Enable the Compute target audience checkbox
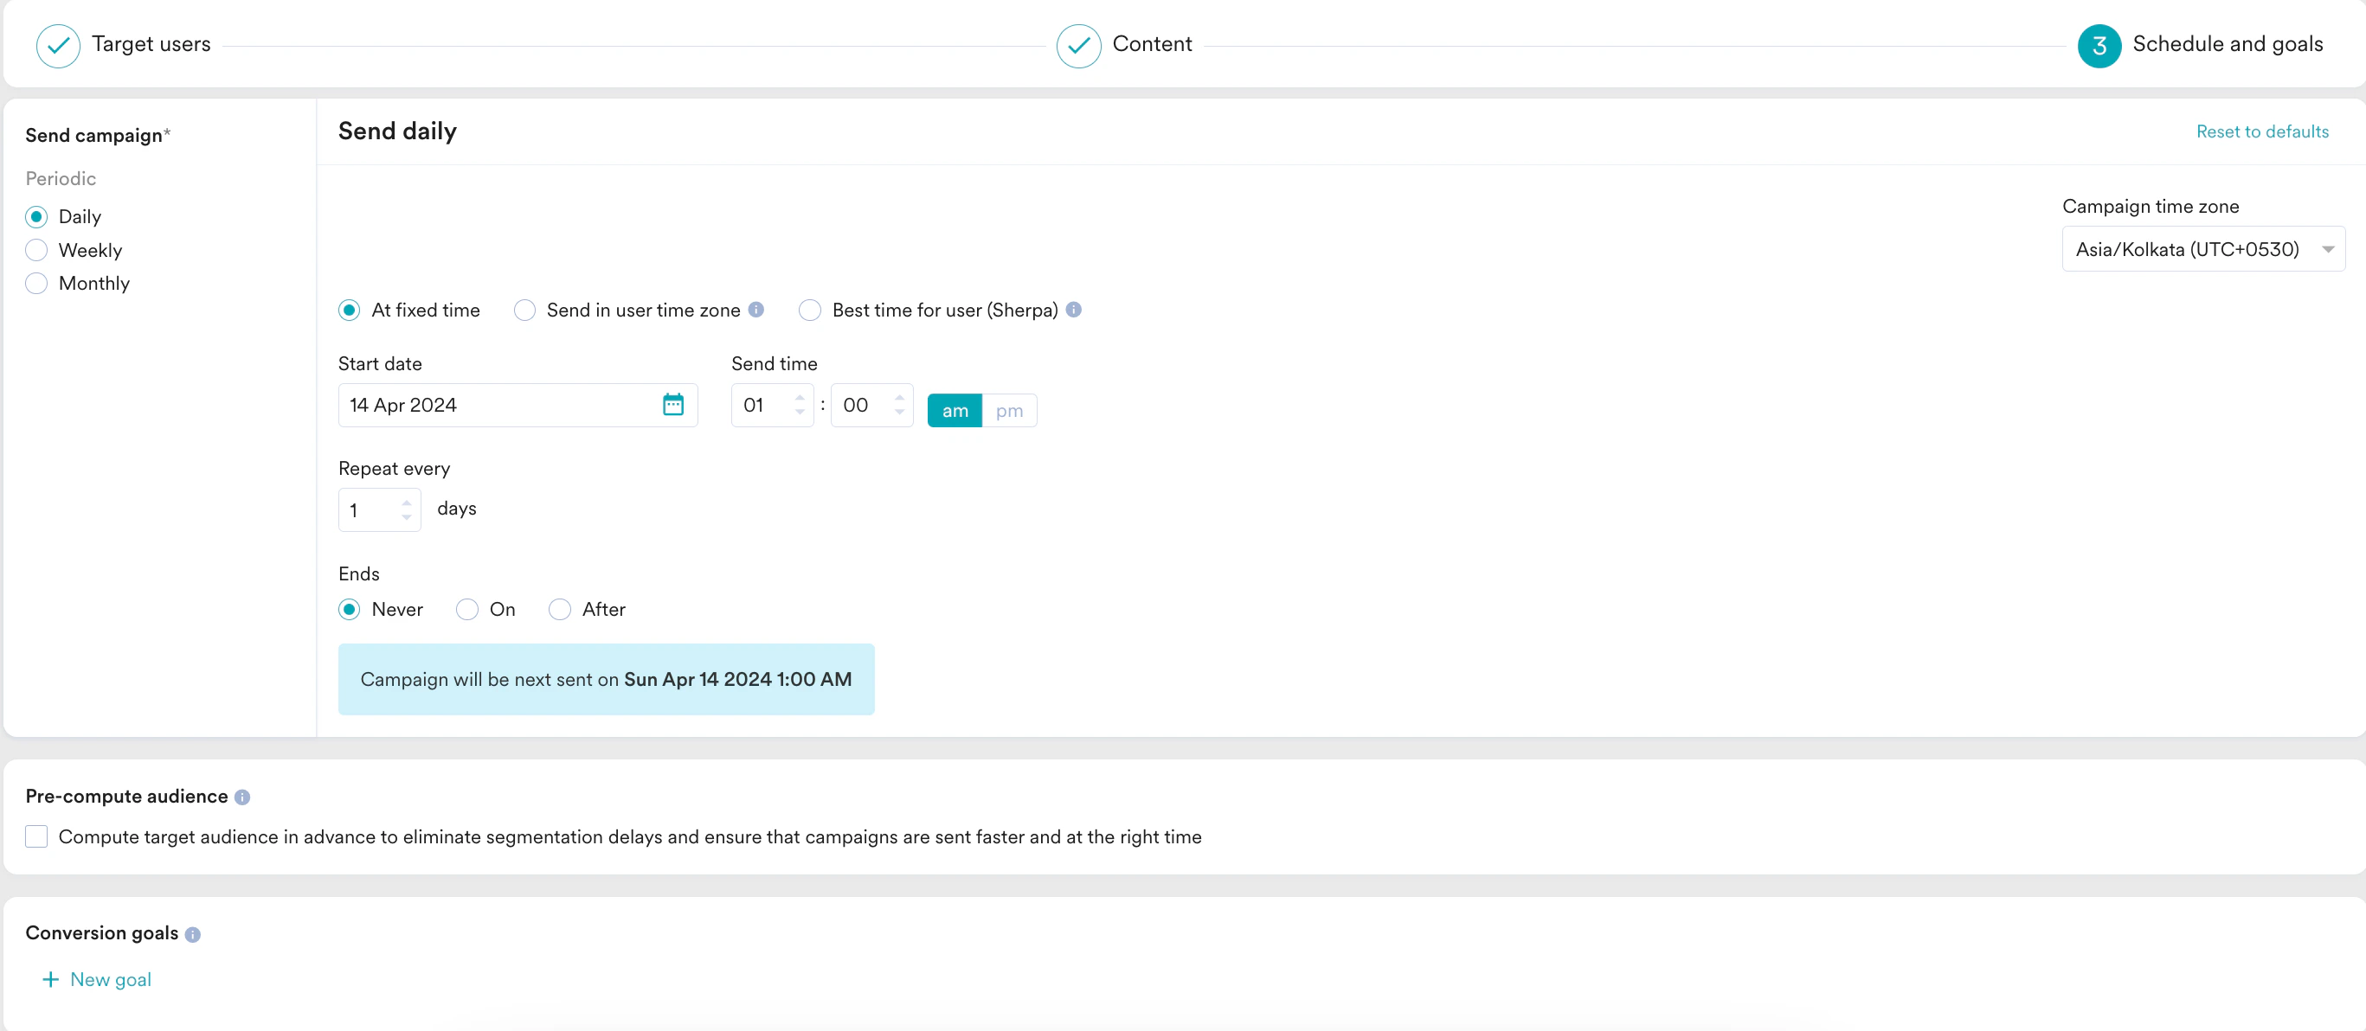This screenshot has height=1031, width=2366. click(36, 836)
